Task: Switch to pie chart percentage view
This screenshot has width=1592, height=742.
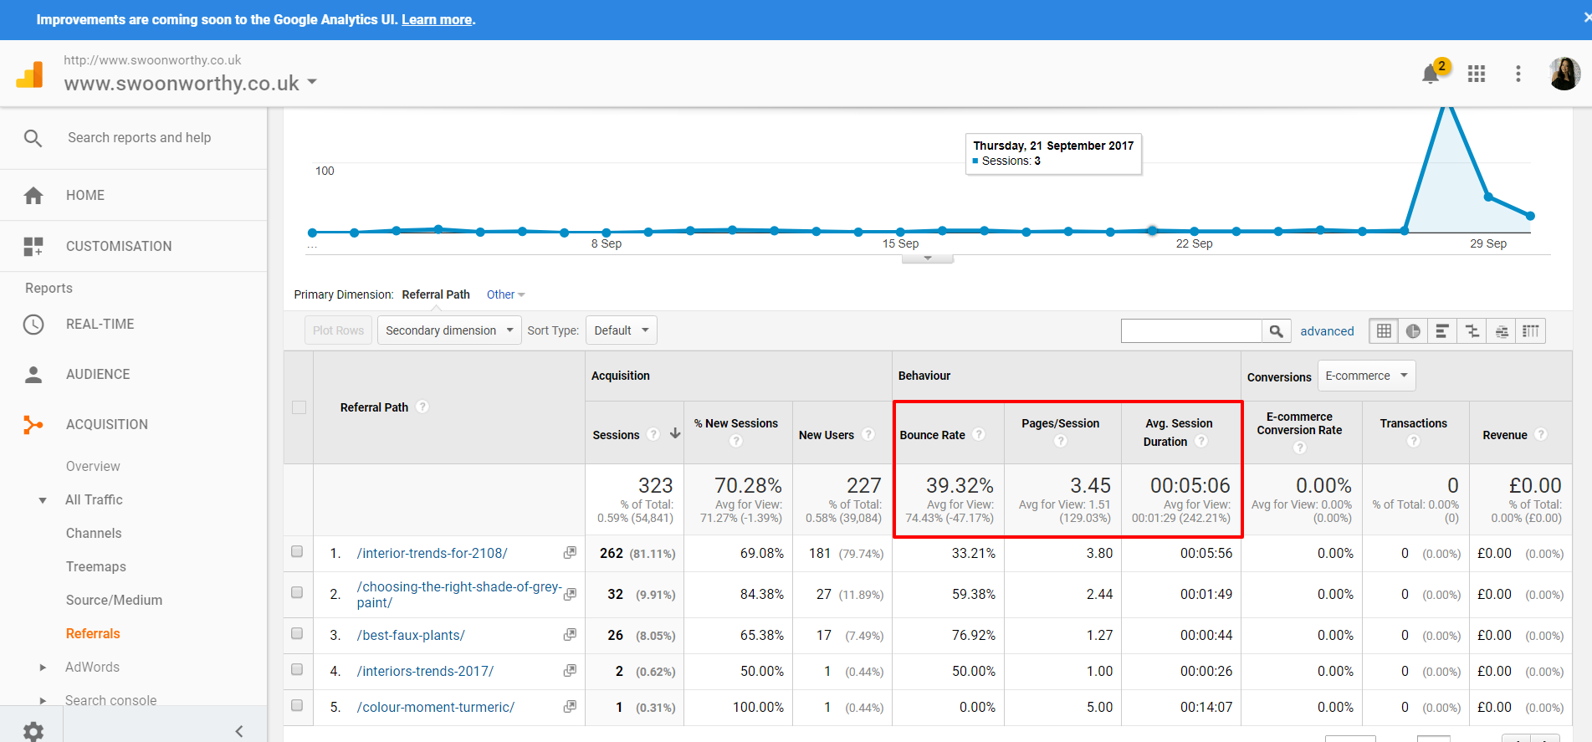Action: click(x=1413, y=331)
